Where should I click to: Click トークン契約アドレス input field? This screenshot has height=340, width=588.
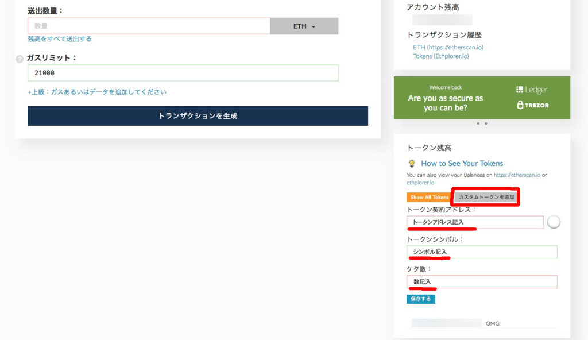[475, 222]
